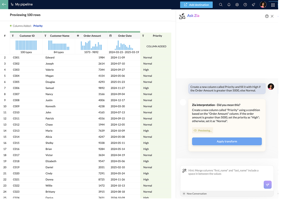Close the Ask Zia panel
Viewport: 283px width, 200px height.
point(272,16)
